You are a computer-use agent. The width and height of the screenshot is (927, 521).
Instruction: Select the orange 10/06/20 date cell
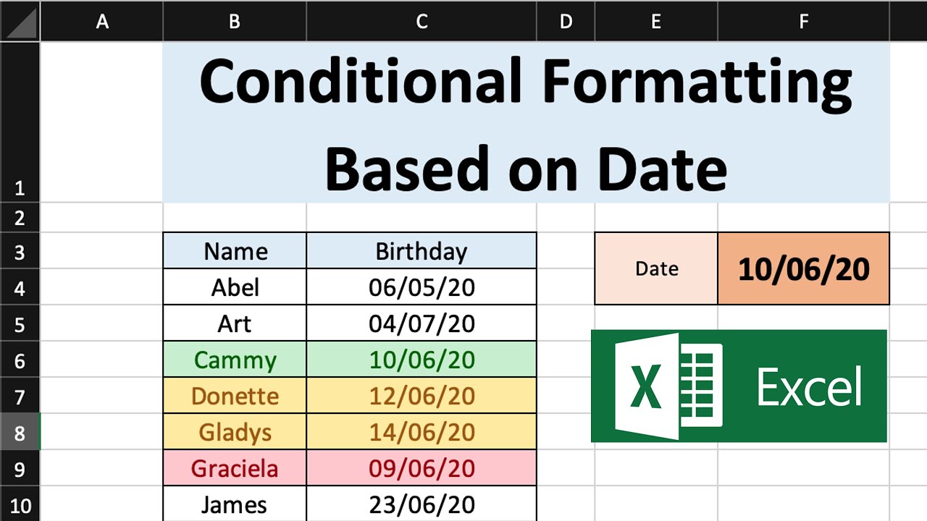click(x=803, y=268)
